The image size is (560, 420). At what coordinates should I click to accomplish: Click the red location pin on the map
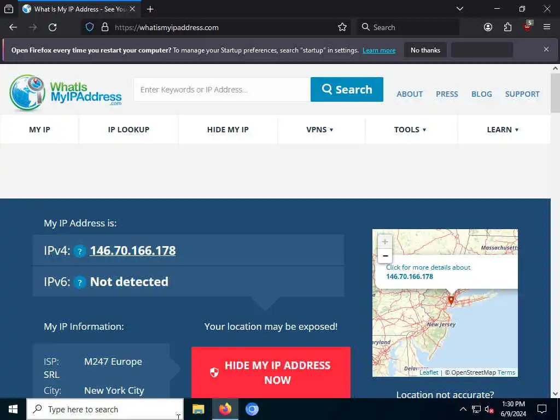(451, 300)
